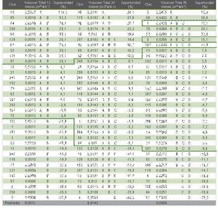Viewport: 218px width, 211px height.
Task: Click the superiority value -7,3
Action: (x=130, y=138)
